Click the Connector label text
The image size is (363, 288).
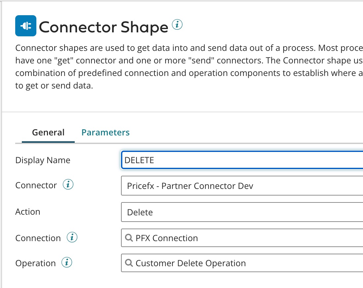pyautogui.click(x=36, y=185)
